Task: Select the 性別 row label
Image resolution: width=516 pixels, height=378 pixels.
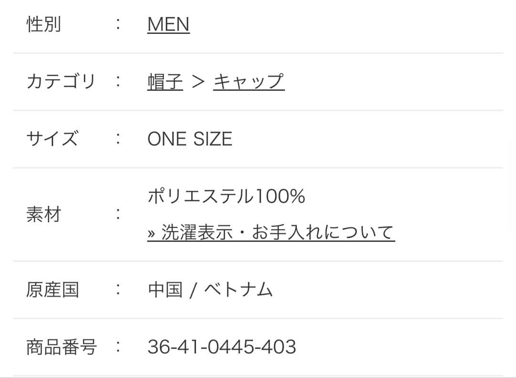Action: 43,24
